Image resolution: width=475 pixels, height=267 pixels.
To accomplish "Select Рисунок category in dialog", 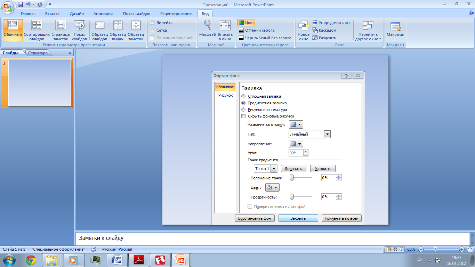I will [225, 95].
